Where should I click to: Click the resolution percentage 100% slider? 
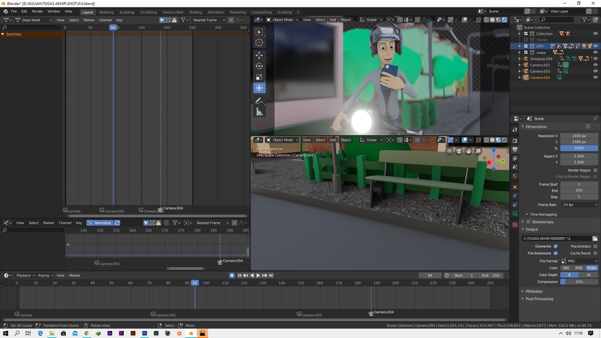pos(579,148)
